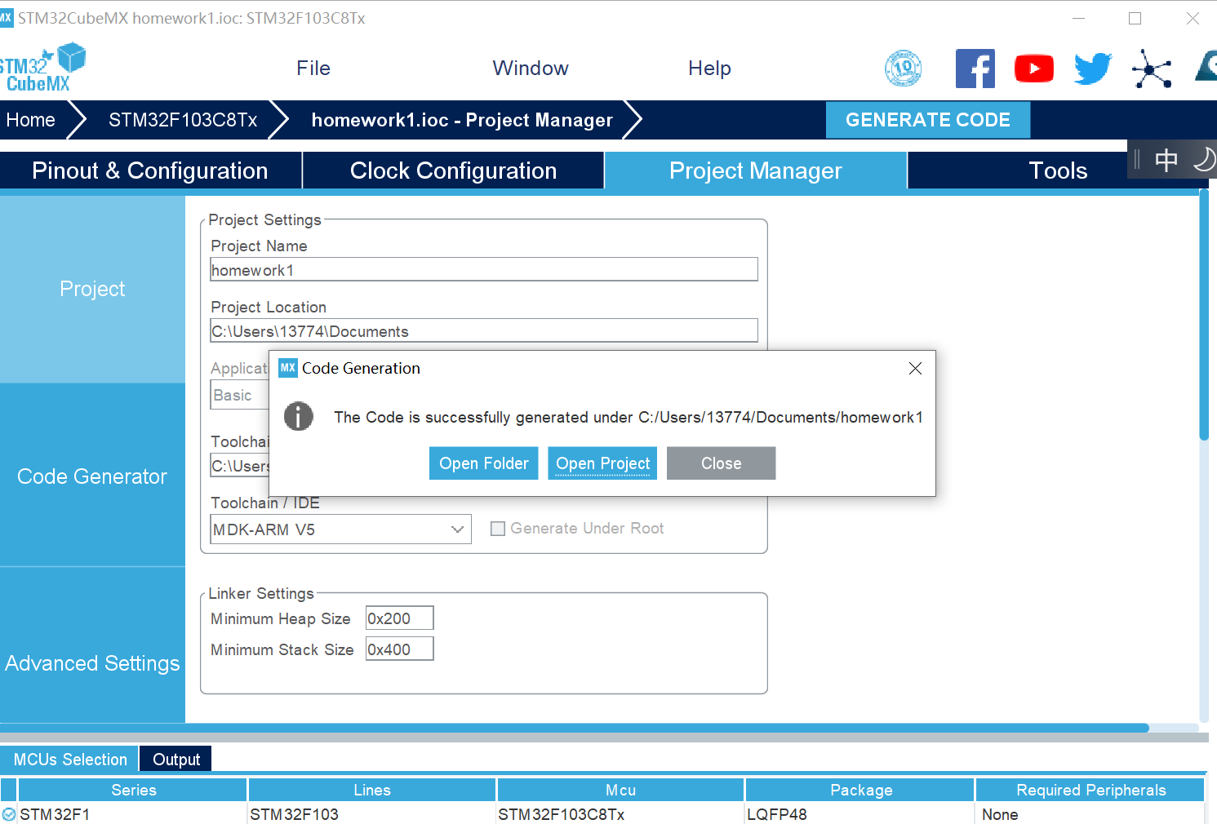Viewport: 1217px width, 824px height.
Task: Open the YouTube channel icon
Action: click(1034, 69)
